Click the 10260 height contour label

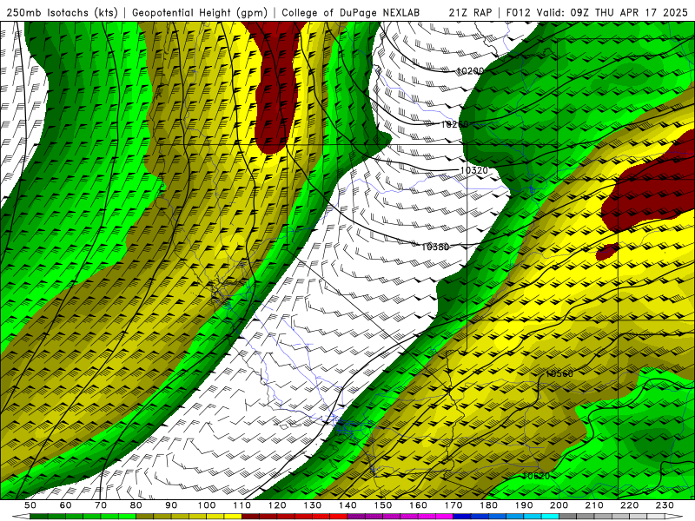454,124
